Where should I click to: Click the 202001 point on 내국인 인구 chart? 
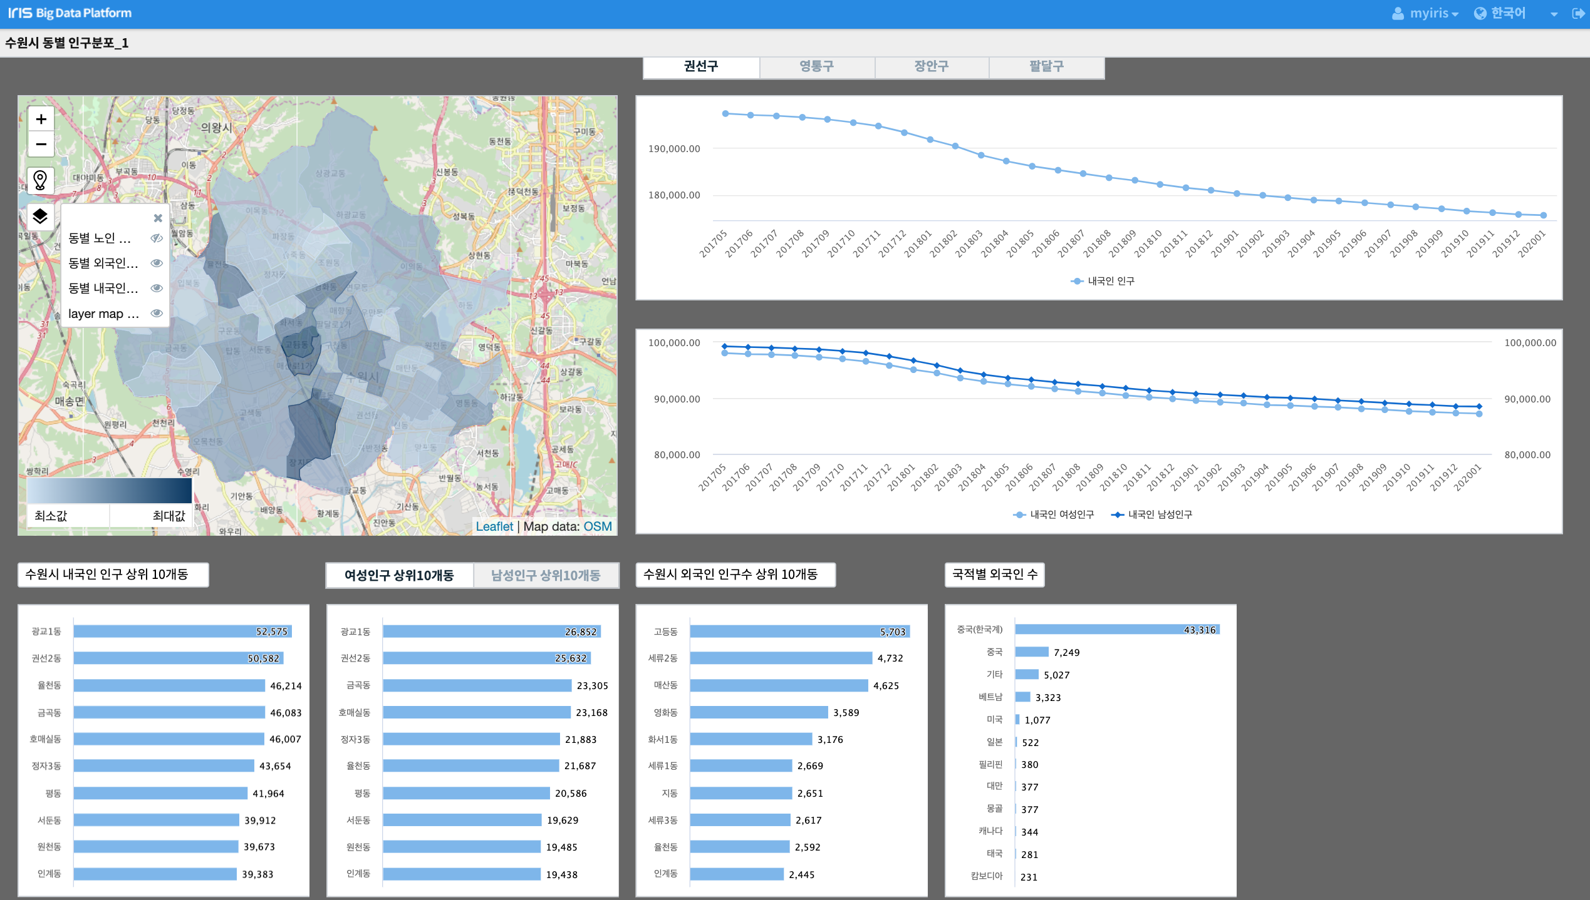pos(1544,215)
